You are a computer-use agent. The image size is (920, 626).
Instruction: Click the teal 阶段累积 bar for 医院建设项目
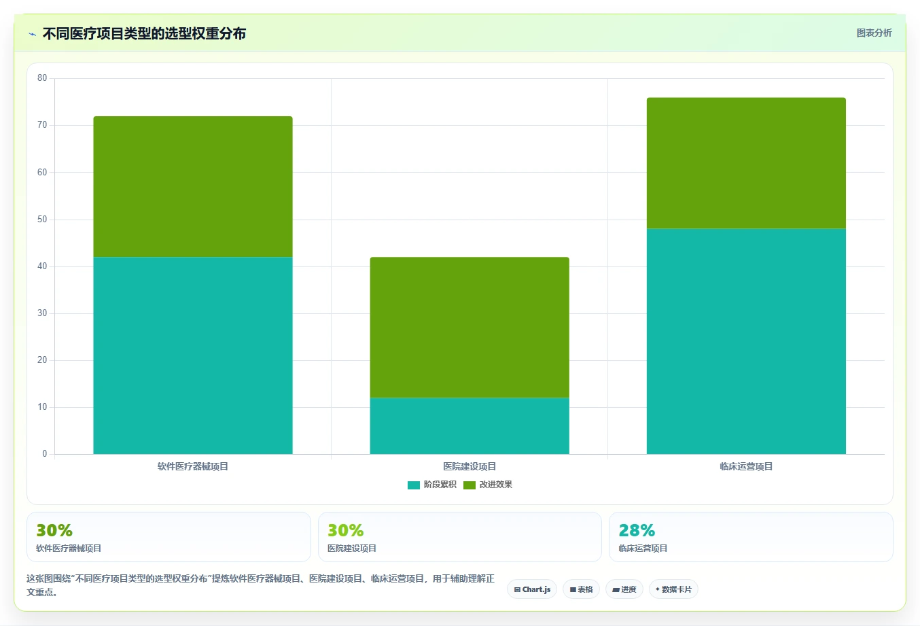click(x=470, y=426)
